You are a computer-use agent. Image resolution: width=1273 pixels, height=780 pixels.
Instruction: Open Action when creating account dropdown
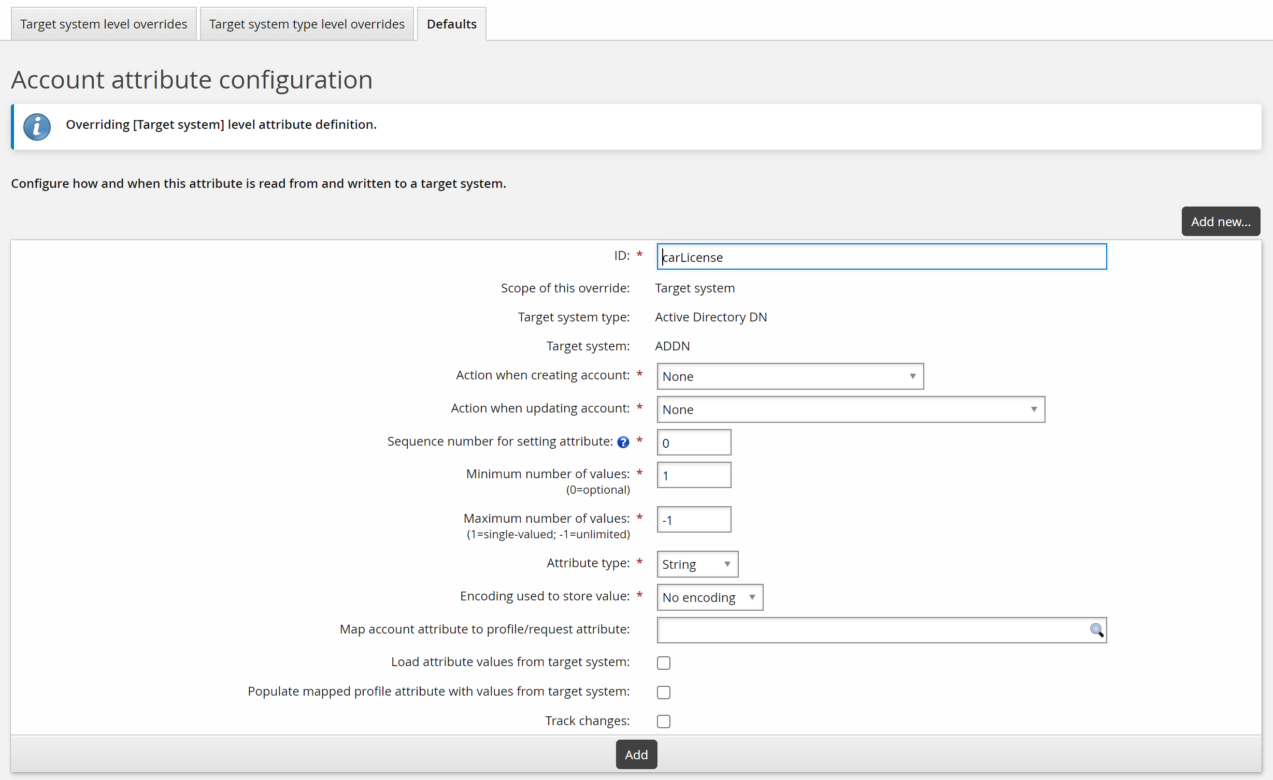click(x=790, y=376)
